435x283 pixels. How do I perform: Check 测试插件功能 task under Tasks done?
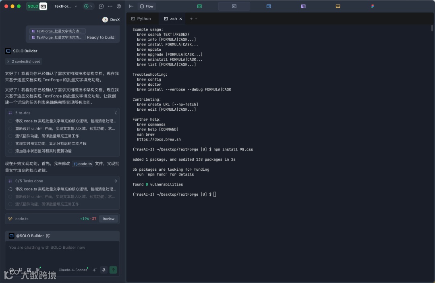pyautogui.click(x=10, y=204)
